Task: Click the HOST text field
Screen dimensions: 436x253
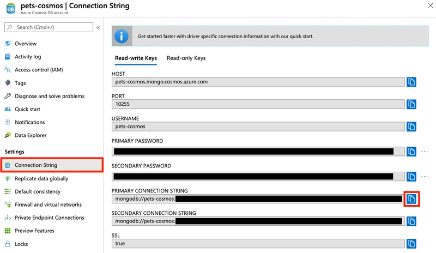Action: 258,82
